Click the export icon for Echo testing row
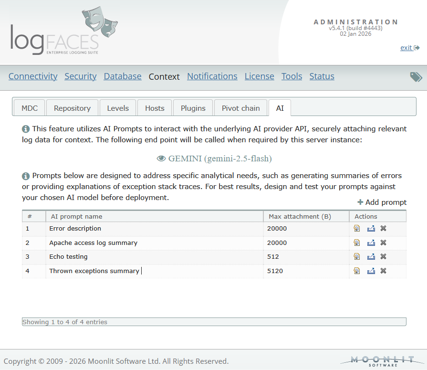The width and height of the screenshot is (427, 370). pyautogui.click(x=371, y=257)
